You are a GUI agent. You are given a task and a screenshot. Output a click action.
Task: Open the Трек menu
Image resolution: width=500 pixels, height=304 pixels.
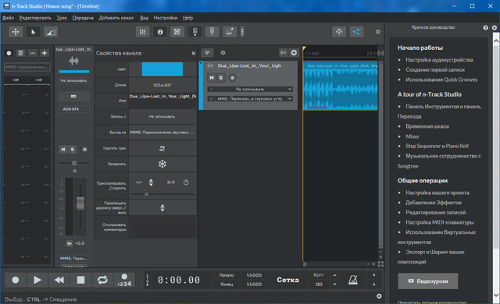pyautogui.click(x=62, y=18)
